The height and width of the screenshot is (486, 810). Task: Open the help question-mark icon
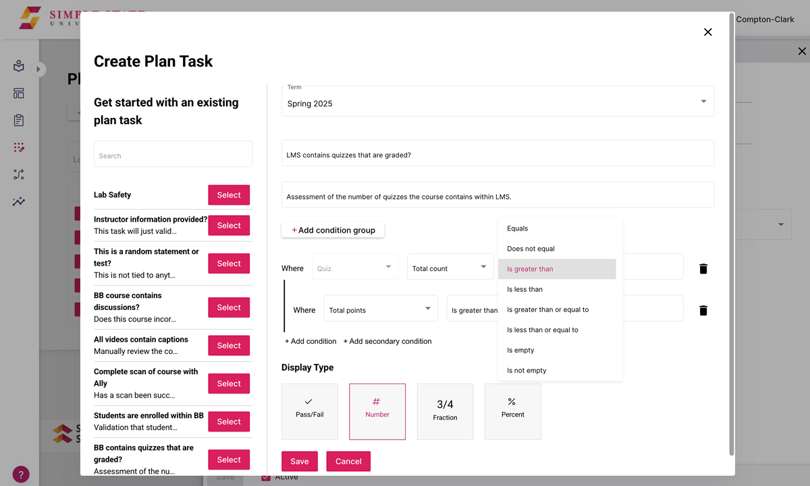tap(20, 474)
